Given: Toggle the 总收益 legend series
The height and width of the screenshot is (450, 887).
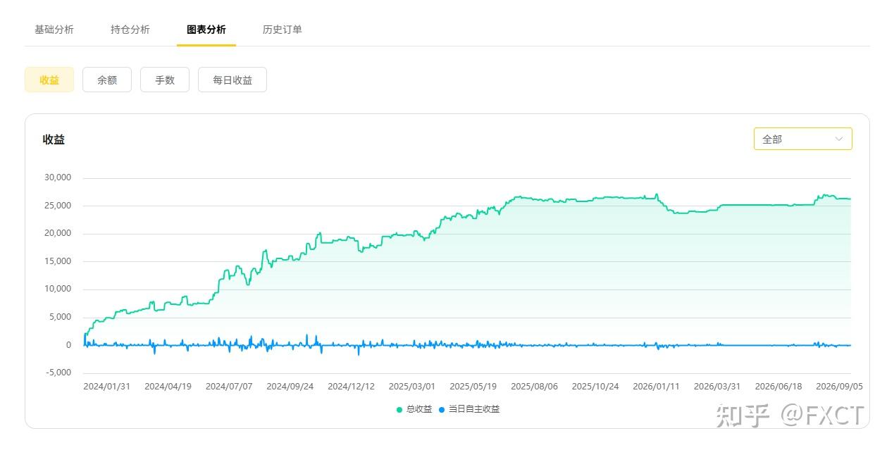Looking at the screenshot, I should click(x=414, y=409).
